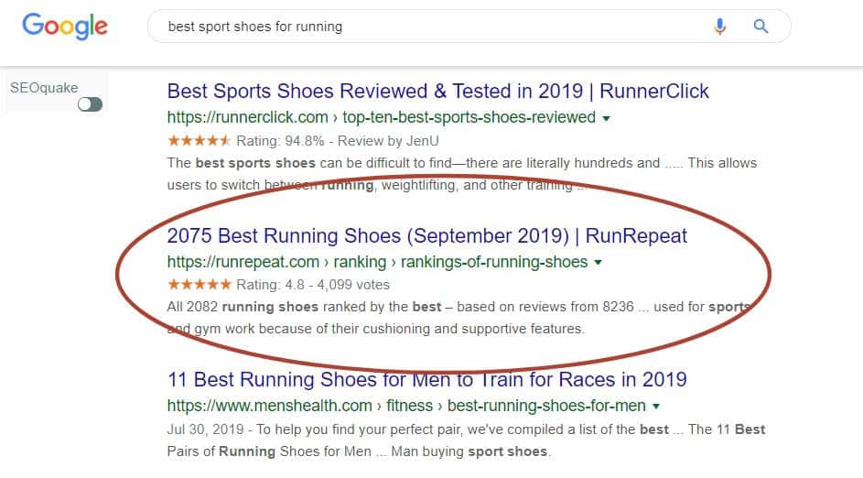863x478 pixels.
Task: Expand the runnerclick.com URL dropdown arrow
Action: click(x=606, y=118)
